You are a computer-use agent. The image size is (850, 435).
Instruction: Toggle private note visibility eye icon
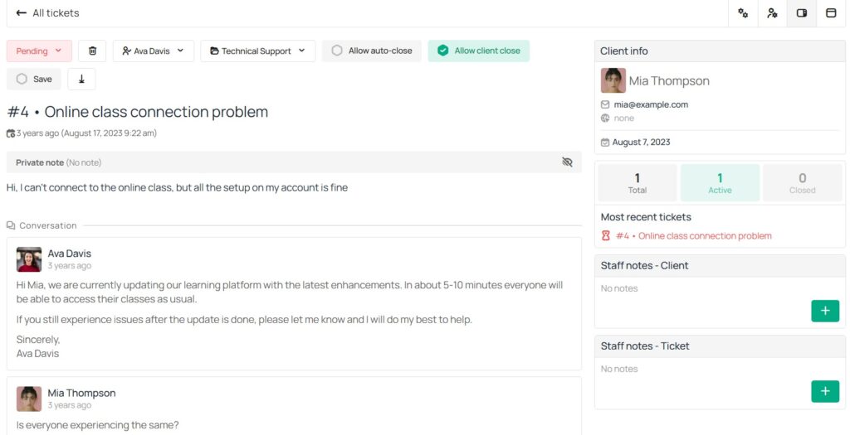tap(567, 162)
